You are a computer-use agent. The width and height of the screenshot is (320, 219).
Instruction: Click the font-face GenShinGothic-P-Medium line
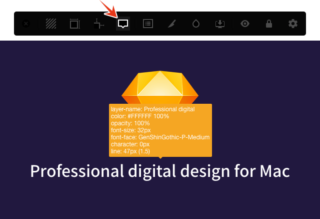[x=159, y=137]
